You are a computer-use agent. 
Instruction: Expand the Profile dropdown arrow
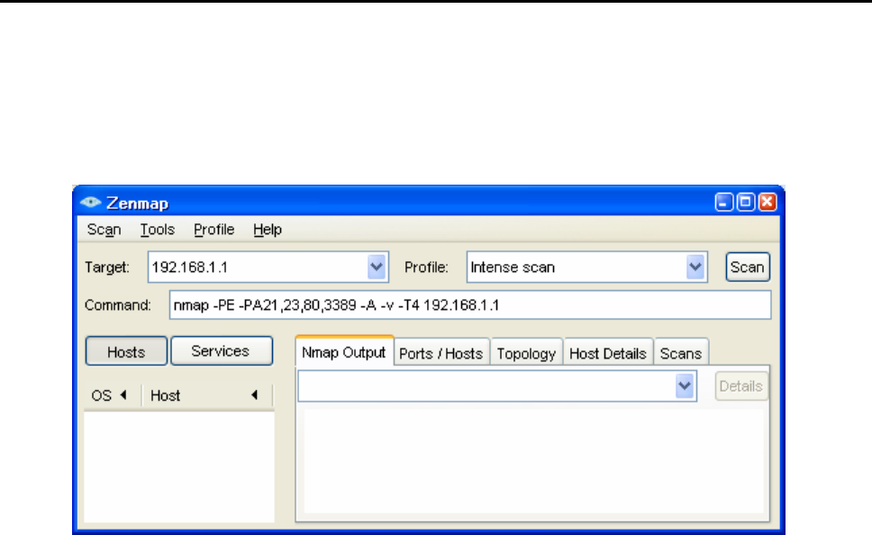[x=695, y=267]
